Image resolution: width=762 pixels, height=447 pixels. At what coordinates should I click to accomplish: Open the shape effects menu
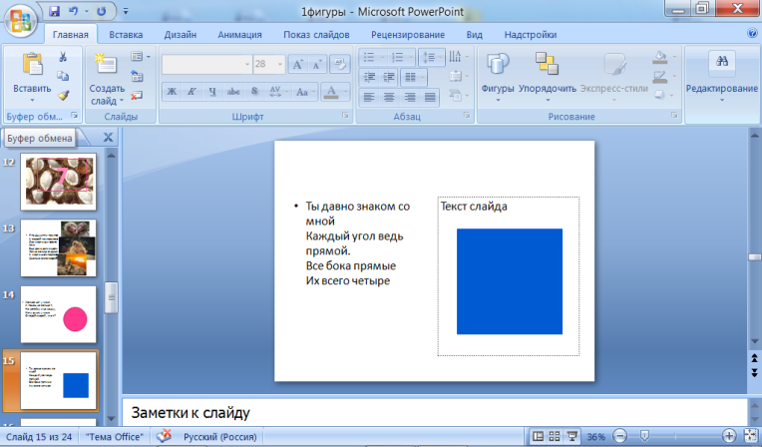(x=663, y=95)
